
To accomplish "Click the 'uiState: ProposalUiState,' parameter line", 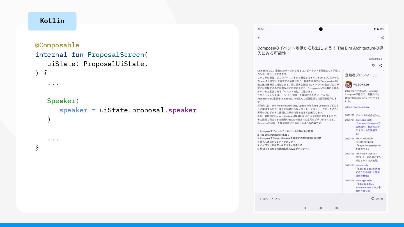I will click(97, 64).
